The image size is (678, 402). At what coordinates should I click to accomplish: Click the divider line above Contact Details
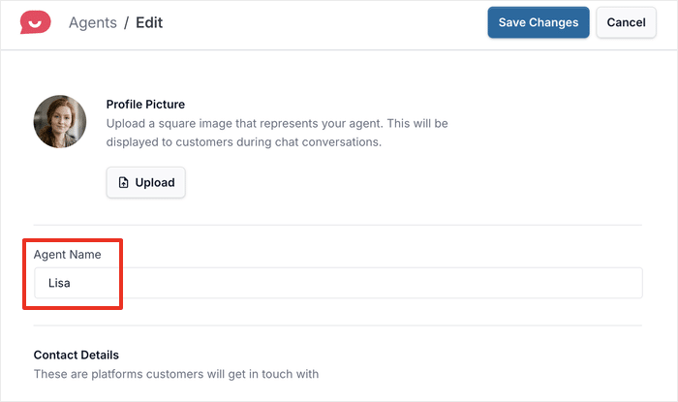338,325
